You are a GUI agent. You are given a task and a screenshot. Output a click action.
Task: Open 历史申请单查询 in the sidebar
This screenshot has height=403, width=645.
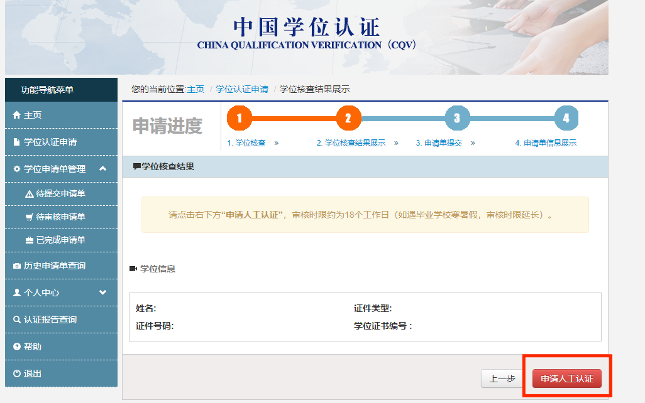pos(55,266)
